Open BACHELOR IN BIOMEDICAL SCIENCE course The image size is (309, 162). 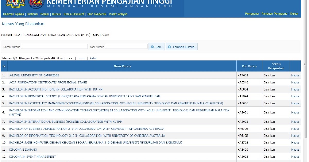tap(84, 96)
